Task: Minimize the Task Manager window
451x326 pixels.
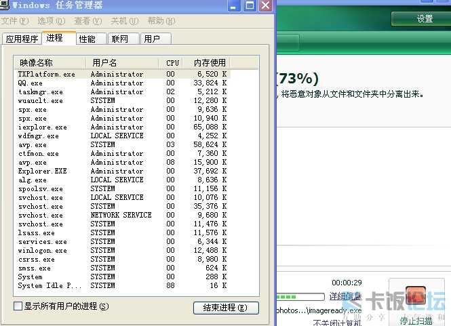Action: coord(234,5)
